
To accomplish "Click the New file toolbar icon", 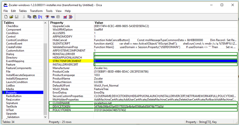I will (6, 17).
